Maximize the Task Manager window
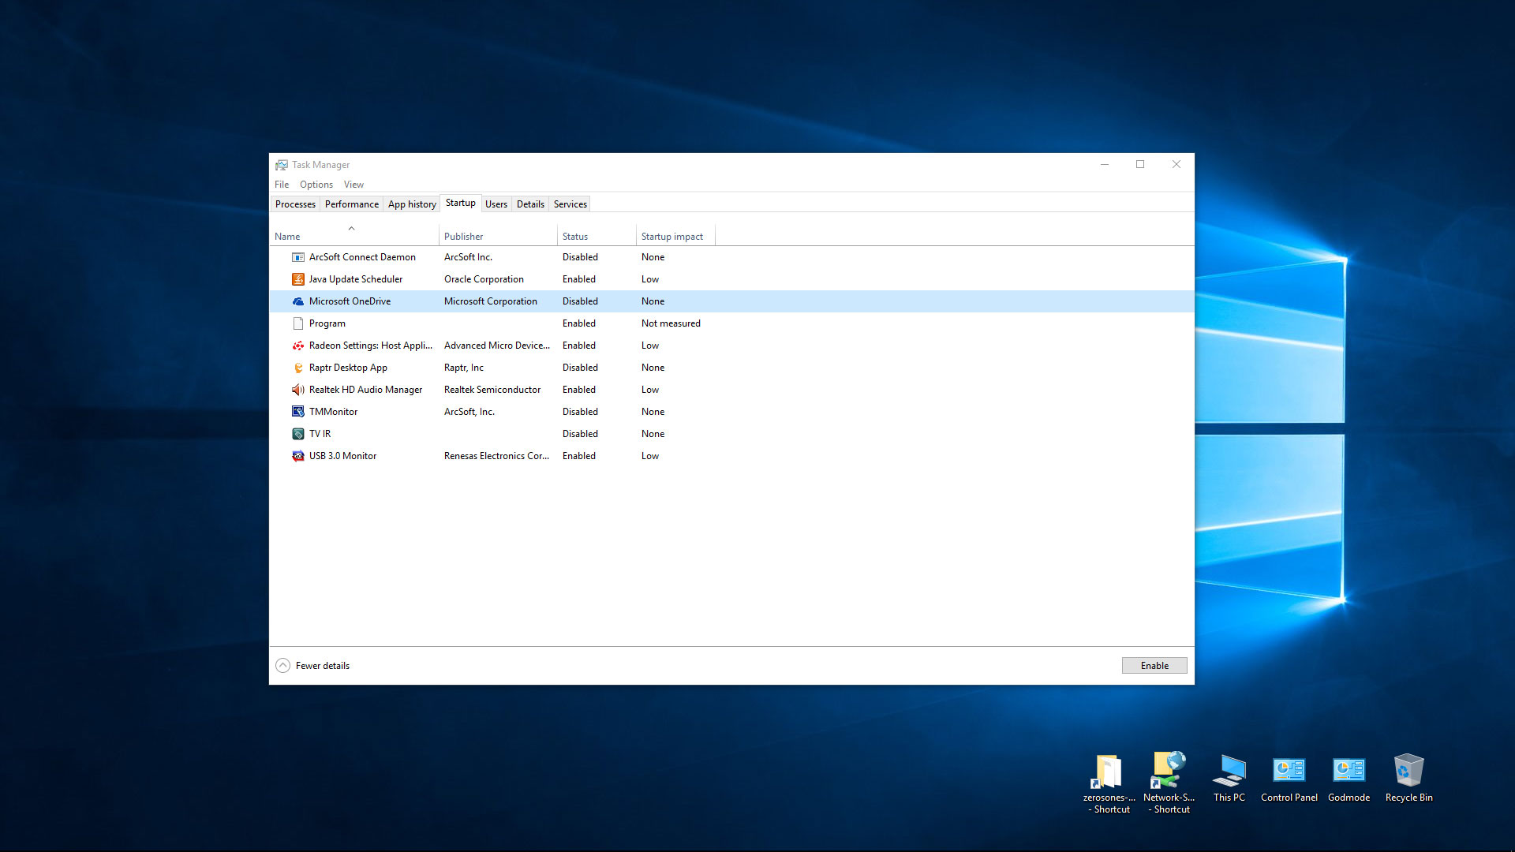1515x852 pixels. point(1140,164)
